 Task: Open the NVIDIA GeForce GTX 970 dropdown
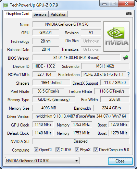pyautogui.click(x=42, y=161)
